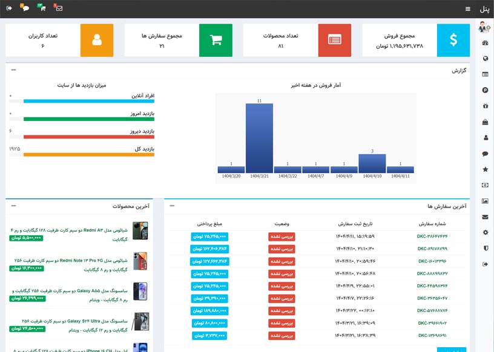Click the پنل brand title in the header

(x=484, y=10)
